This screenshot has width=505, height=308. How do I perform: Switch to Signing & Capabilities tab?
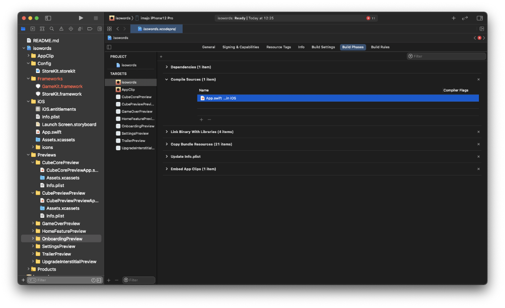tap(241, 47)
